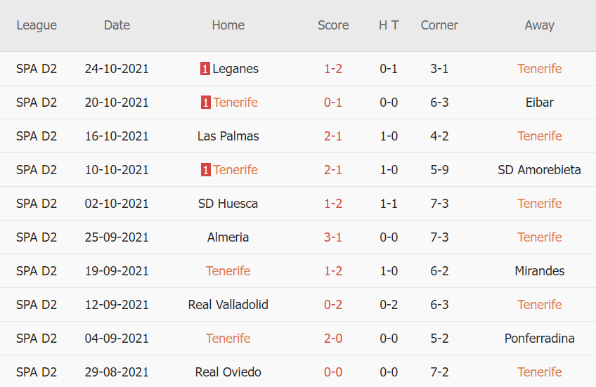Click the red card badge beside Leganes
Screen dimensions: 596x387
[205, 69]
